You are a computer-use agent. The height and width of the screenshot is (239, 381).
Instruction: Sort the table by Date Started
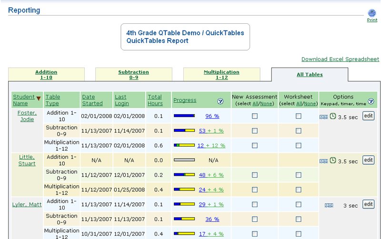point(92,100)
